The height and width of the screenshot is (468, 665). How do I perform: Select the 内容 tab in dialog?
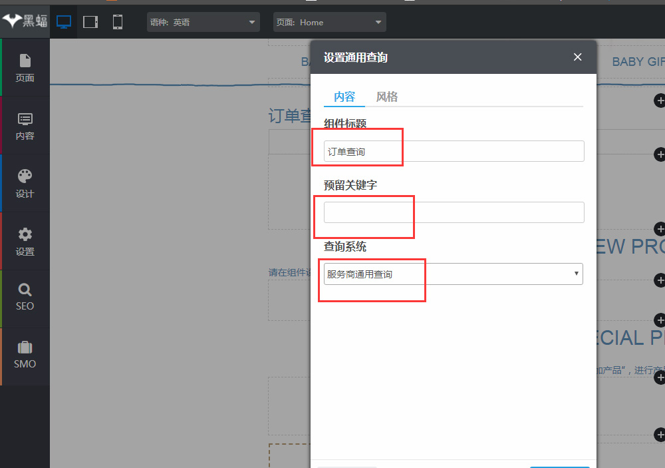[344, 97]
